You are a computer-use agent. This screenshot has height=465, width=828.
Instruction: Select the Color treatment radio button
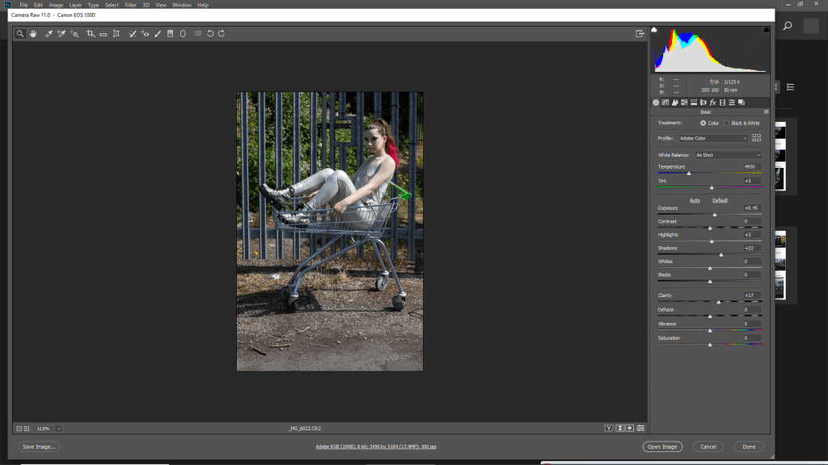click(703, 123)
